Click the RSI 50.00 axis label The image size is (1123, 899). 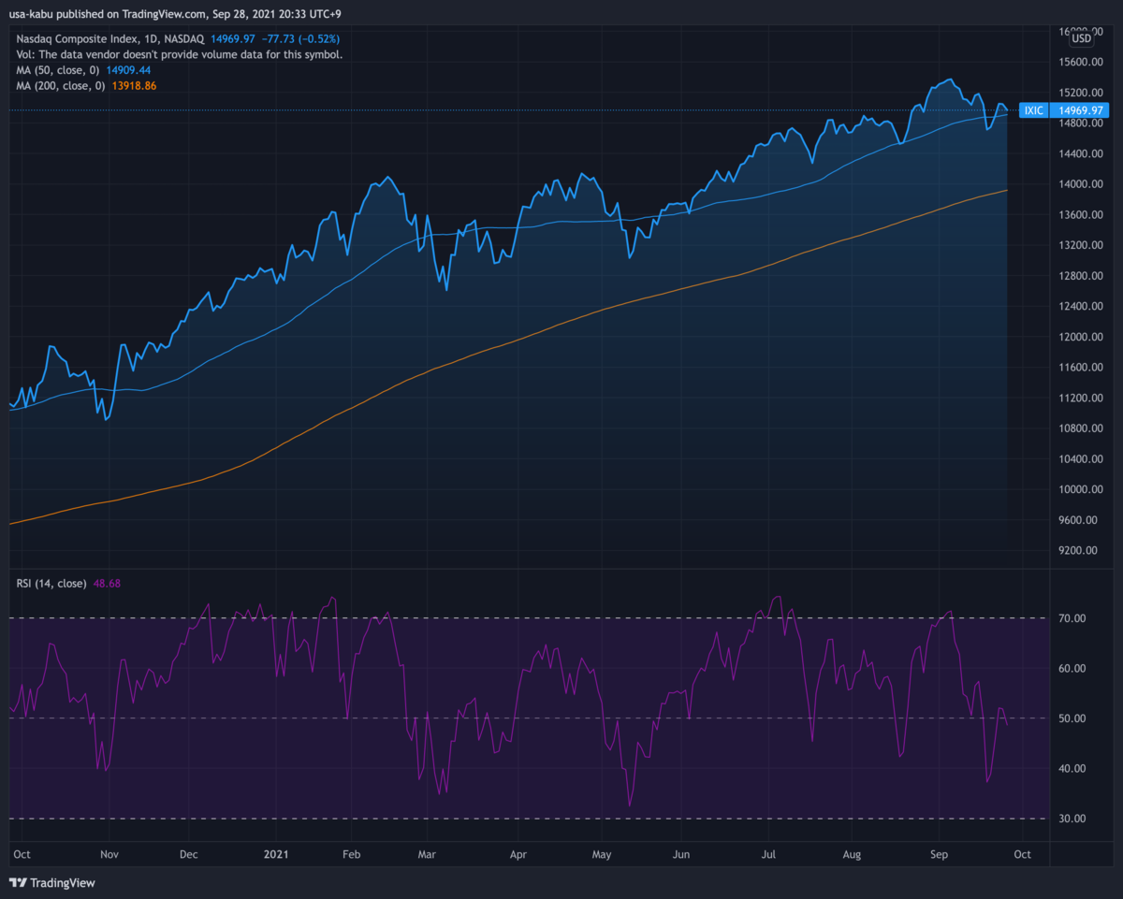1072,718
